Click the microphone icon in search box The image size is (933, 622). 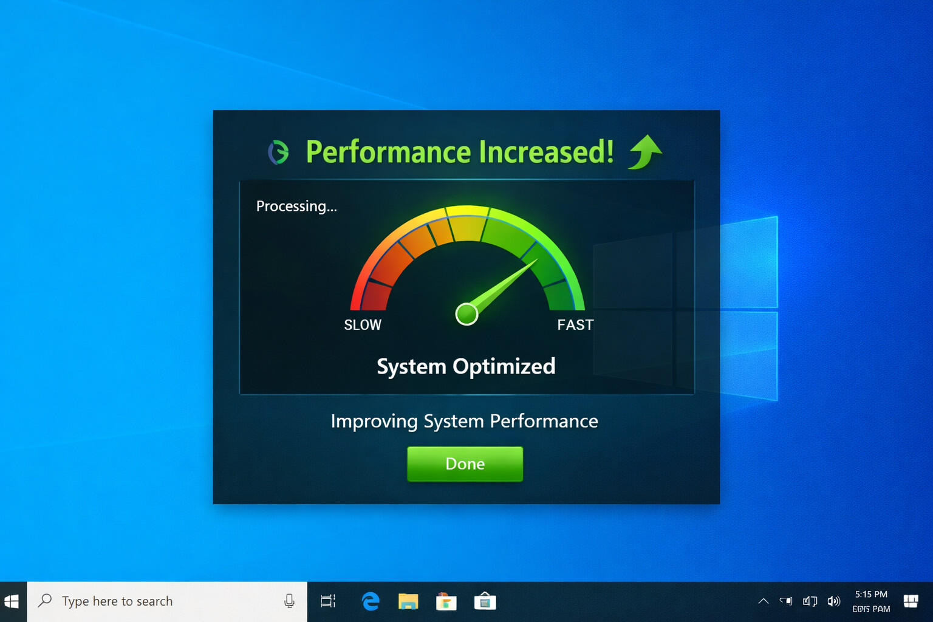point(289,601)
